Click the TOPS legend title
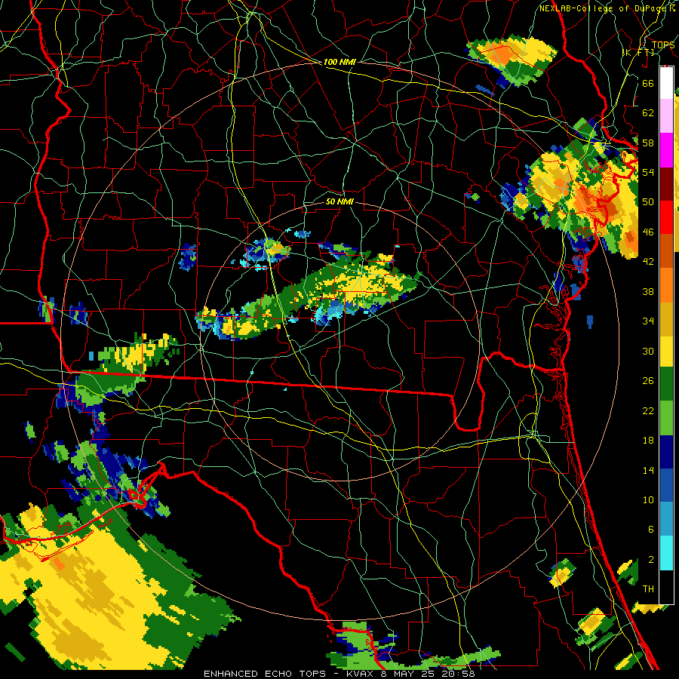 663,45
